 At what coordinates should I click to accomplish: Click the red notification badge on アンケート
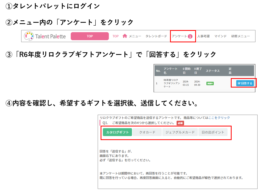pos(190,37)
